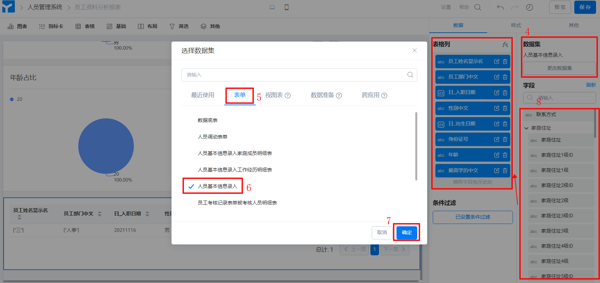Redo the last action
Screen dimensions: 600x283
coord(515,7)
